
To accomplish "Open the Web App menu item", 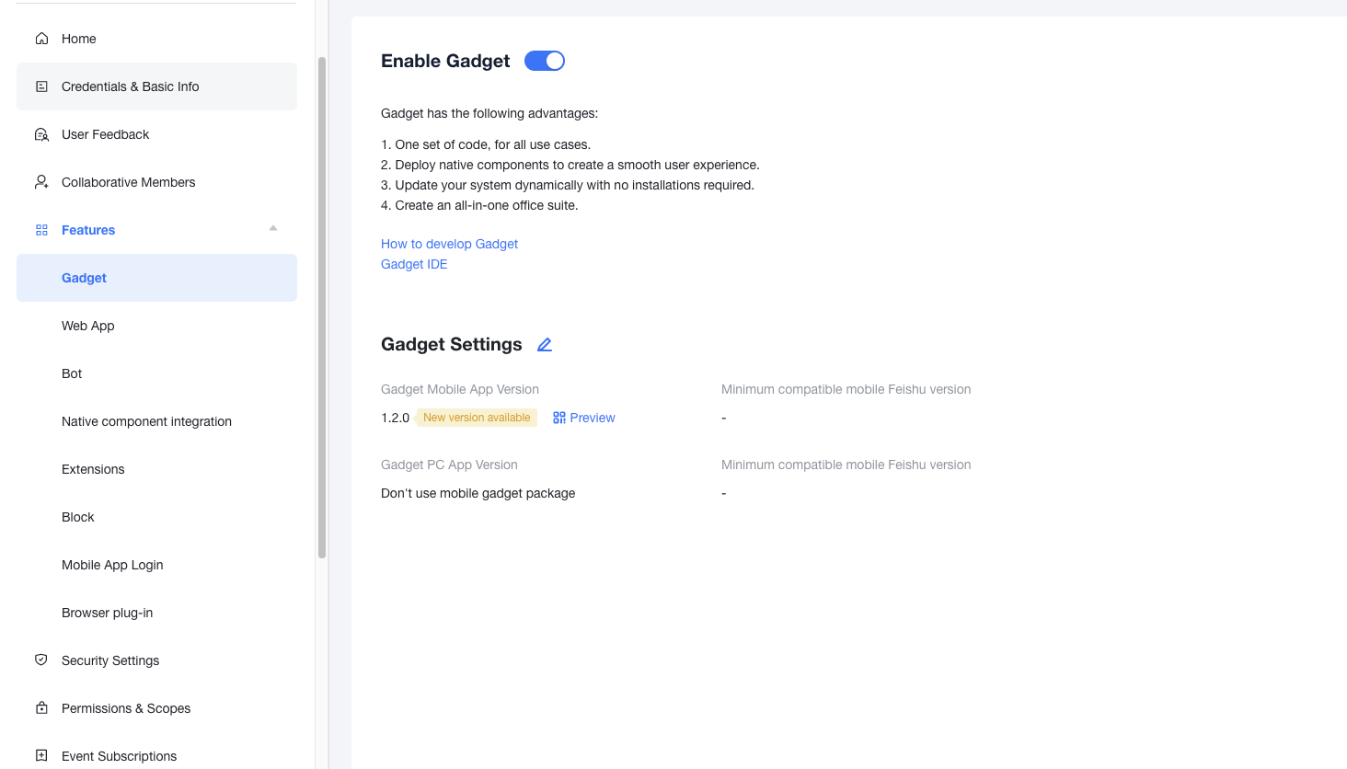I will tap(88, 326).
